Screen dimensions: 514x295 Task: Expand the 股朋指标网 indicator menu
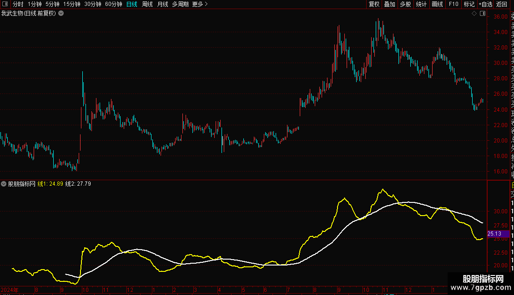[x=4, y=184]
